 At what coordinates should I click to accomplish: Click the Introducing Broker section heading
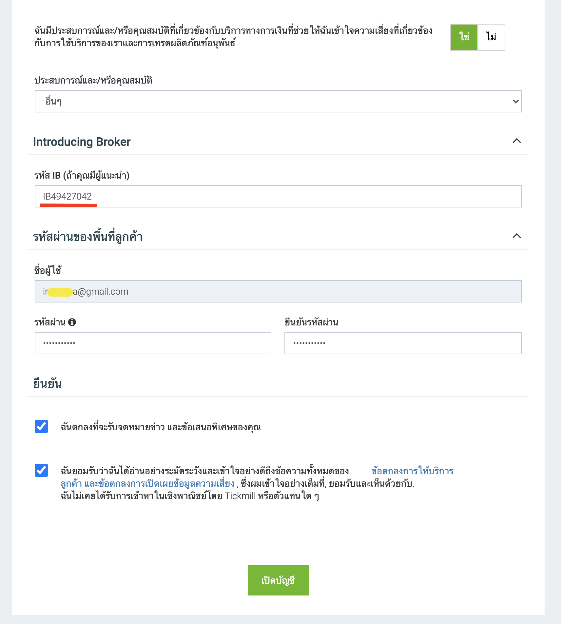(x=82, y=142)
